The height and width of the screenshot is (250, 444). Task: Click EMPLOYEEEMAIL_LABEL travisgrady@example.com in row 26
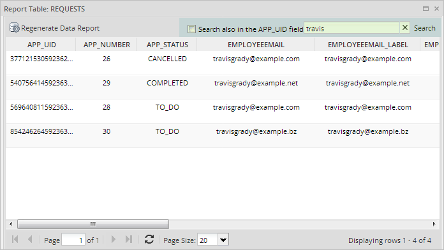point(367,59)
